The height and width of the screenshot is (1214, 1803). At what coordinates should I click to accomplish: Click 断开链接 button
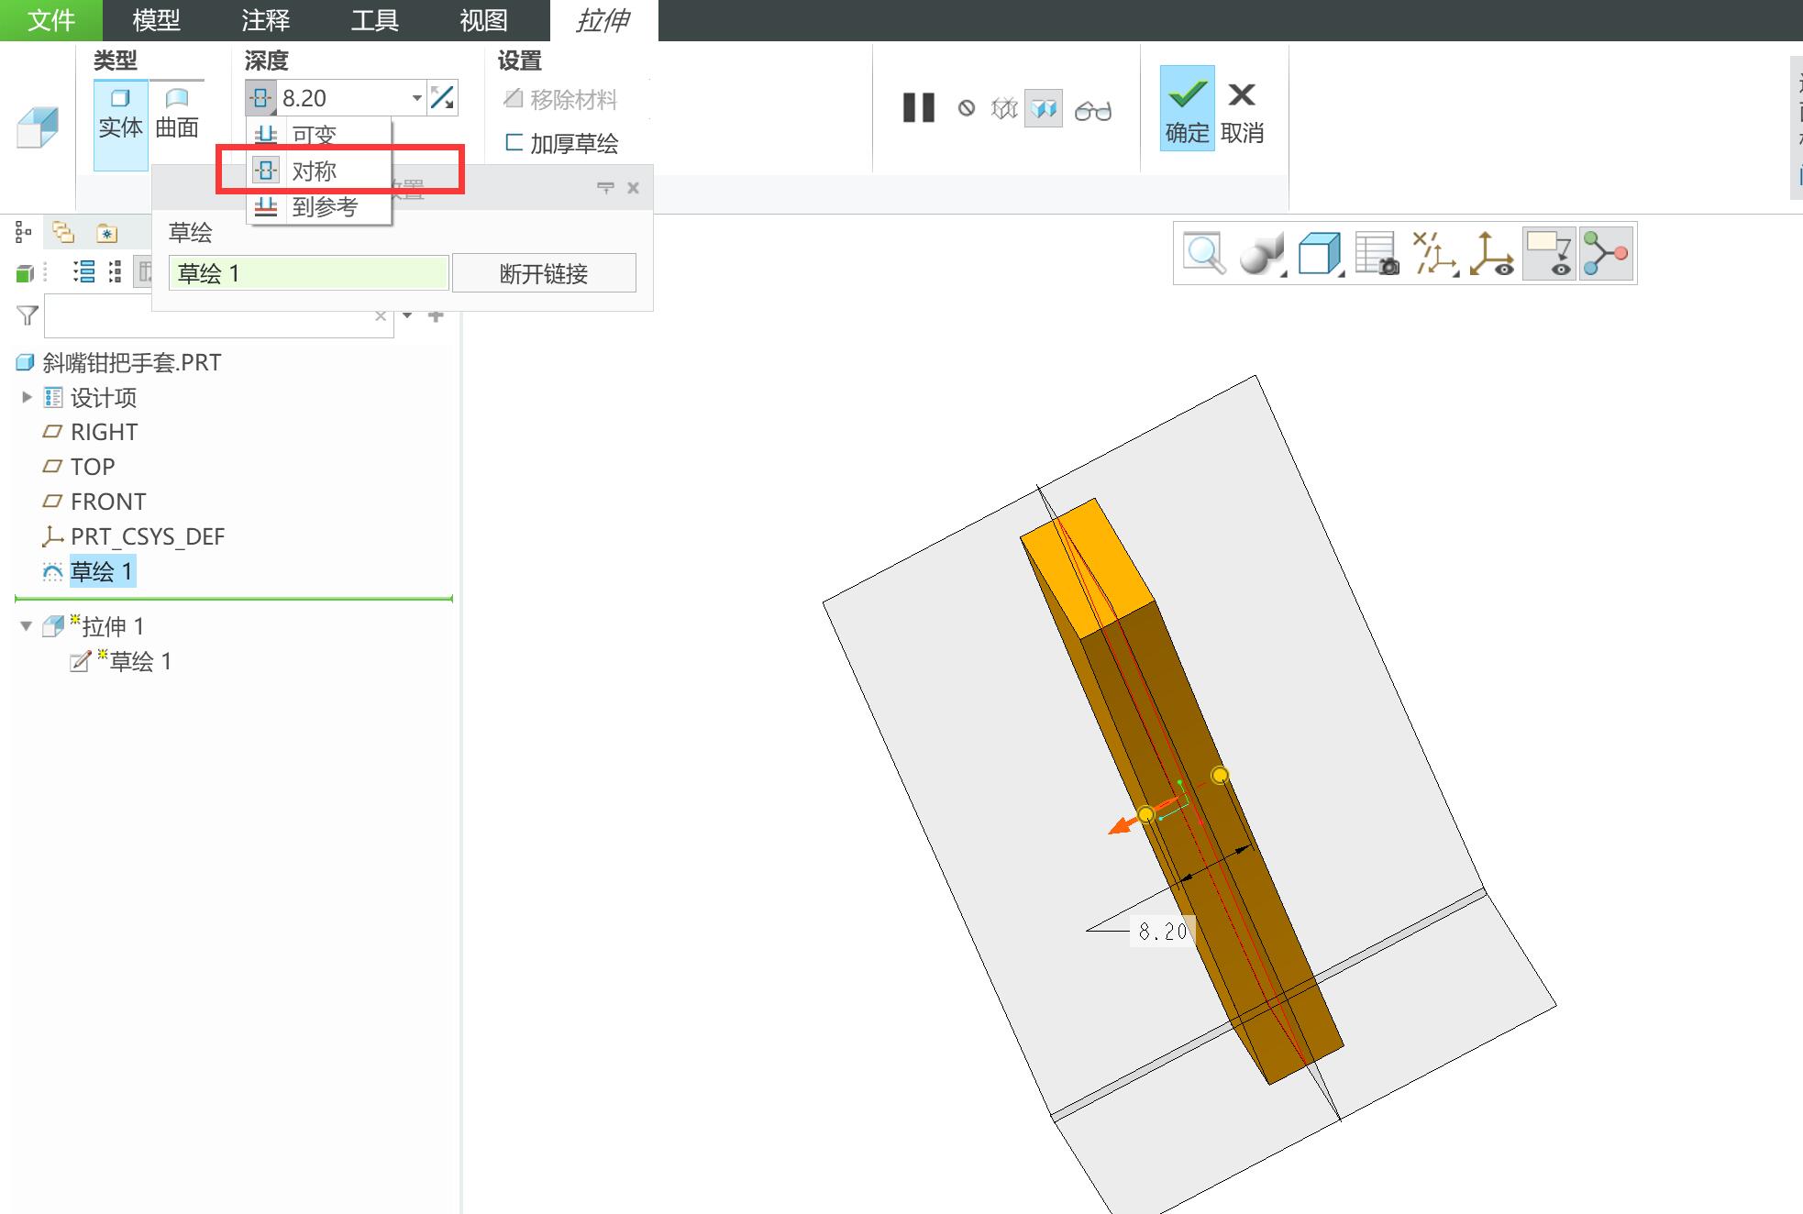tap(544, 273)
